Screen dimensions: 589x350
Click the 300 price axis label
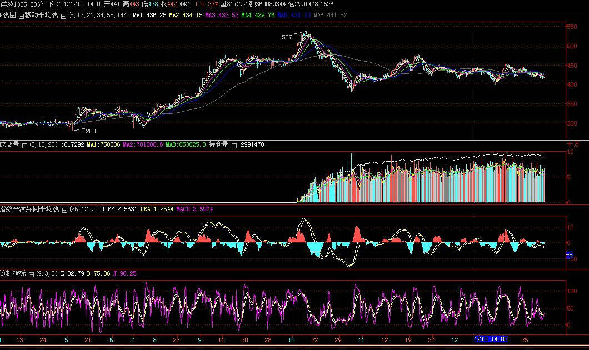[572, 123]
